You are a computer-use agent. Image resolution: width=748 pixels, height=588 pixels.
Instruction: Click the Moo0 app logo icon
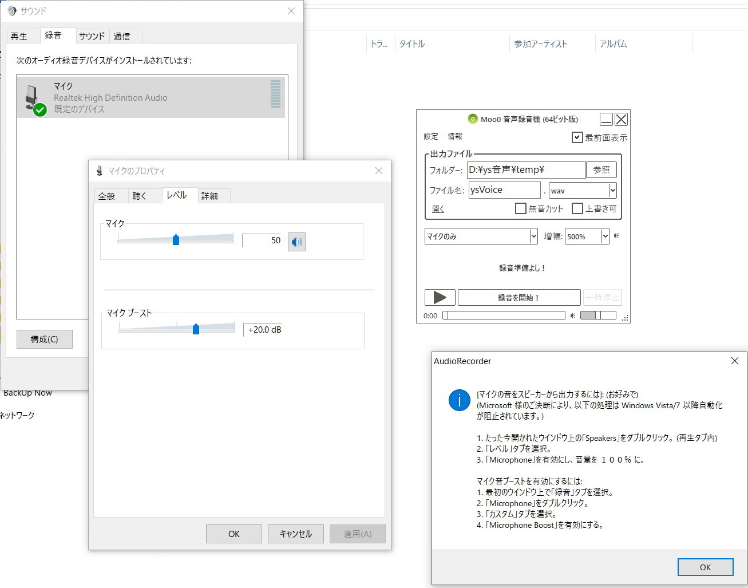[x=473, y=119]
